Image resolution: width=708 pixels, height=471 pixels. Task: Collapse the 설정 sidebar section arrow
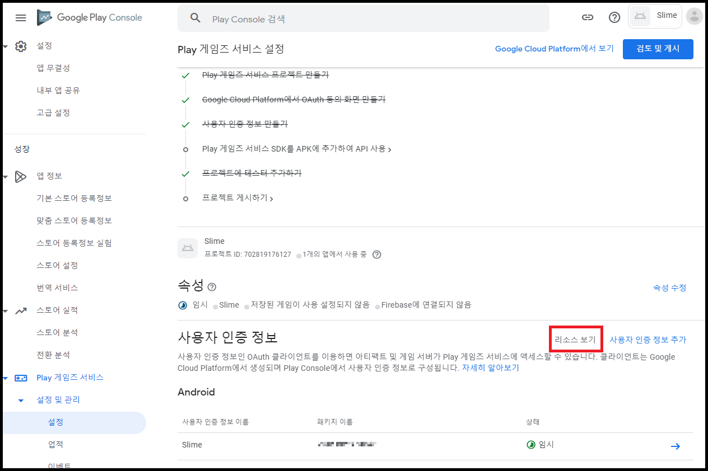(5, 46)
